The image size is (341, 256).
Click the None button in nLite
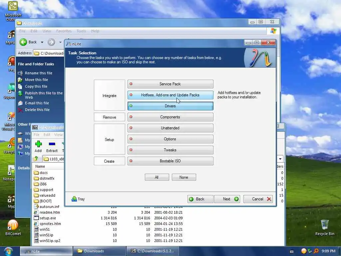click(x=184, y=177)
